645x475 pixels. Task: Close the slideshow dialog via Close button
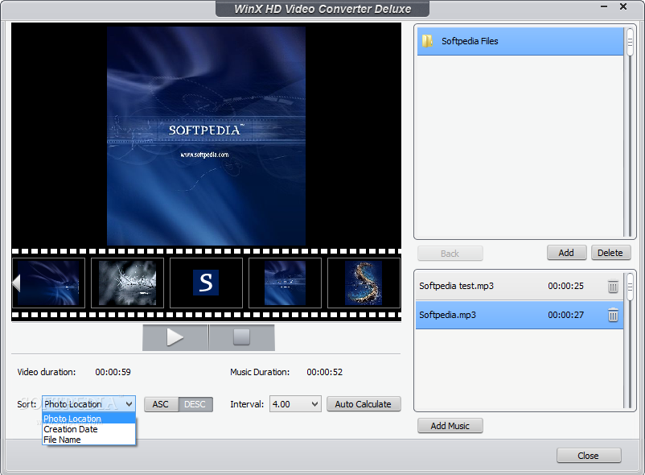point(589,456)
